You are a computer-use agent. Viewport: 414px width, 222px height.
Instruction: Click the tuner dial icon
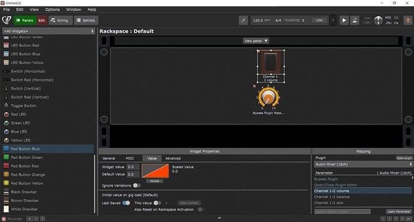coord(378,20)
